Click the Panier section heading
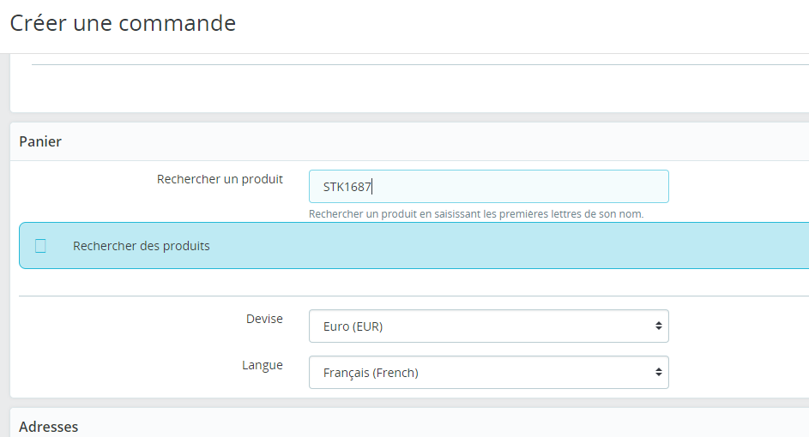 click(x=40, y=141)
